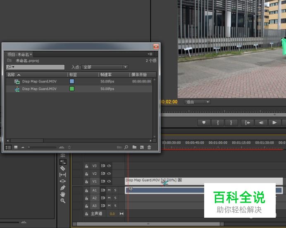Click the Add Marker button in program monitor
This screenshot has height=228, width=286.
204,122
